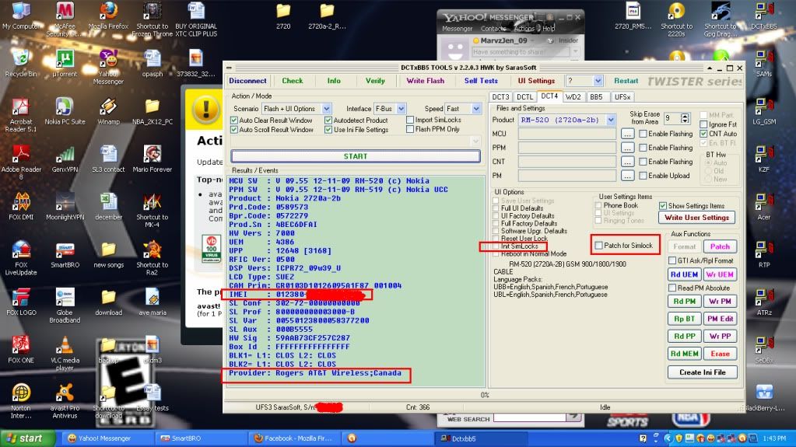Launch the VLC media player icon
The width and height of the screenshot is (796, 447).
(x=65, y=353)
